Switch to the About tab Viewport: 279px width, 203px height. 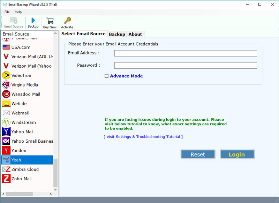tap(135, 34)
